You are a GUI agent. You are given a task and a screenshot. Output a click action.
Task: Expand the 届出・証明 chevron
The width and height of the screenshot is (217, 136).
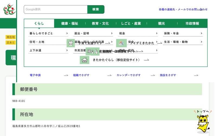(112, 33)
